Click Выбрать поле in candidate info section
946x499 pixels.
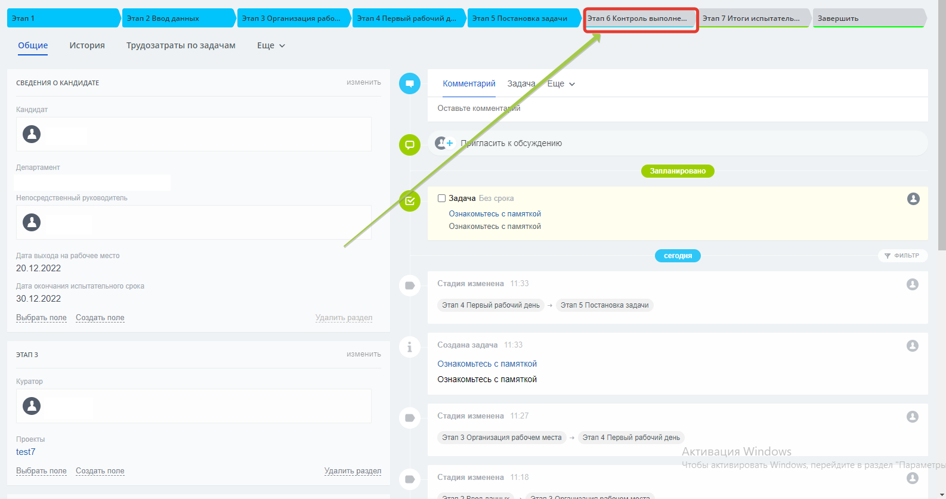41,318
